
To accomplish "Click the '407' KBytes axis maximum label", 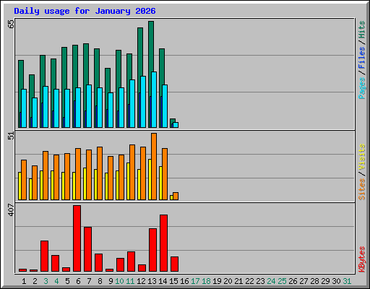I will point(11,210).
